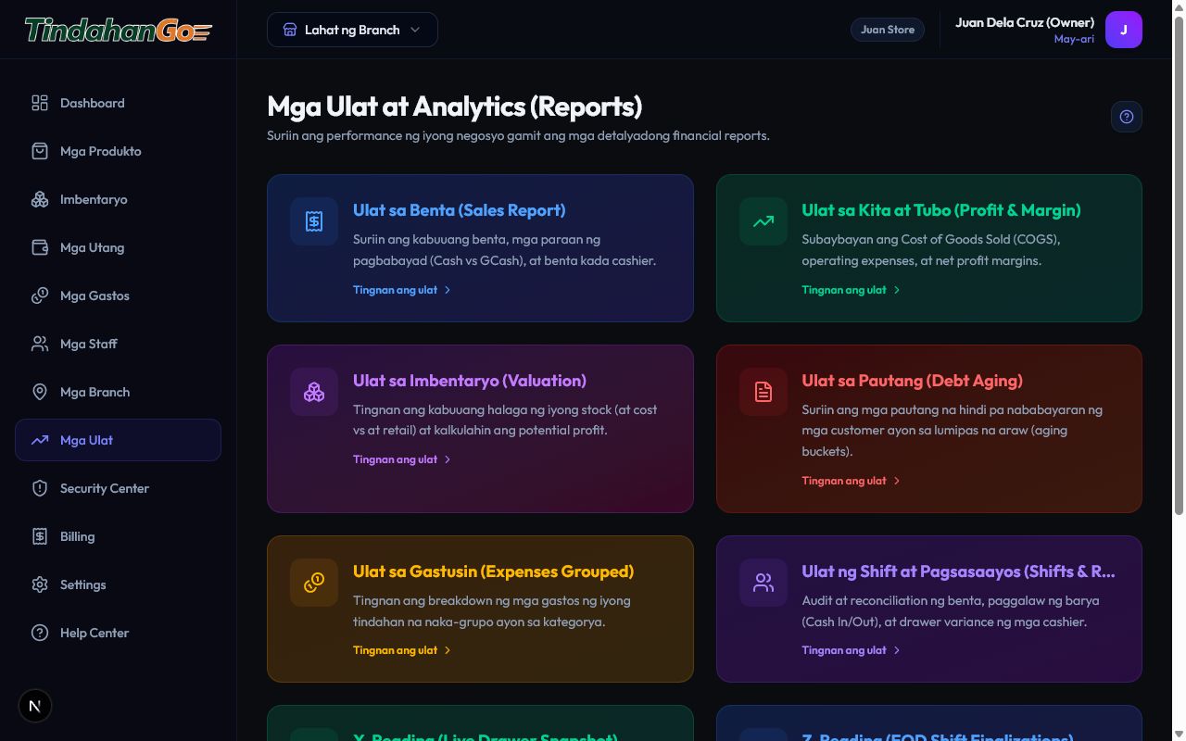Open the Lahat ng Branch dropdown

click(352, 30)
